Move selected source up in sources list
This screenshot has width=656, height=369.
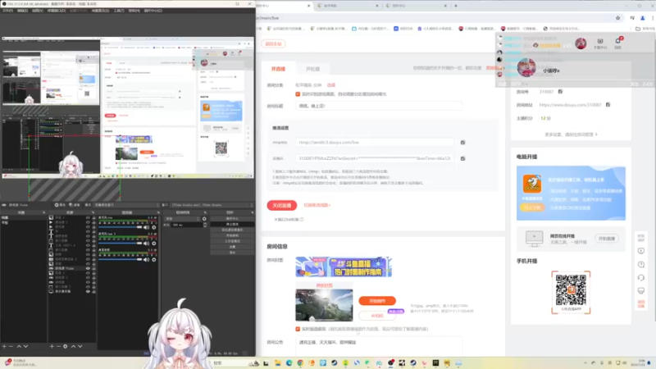[x=73, y=346]
